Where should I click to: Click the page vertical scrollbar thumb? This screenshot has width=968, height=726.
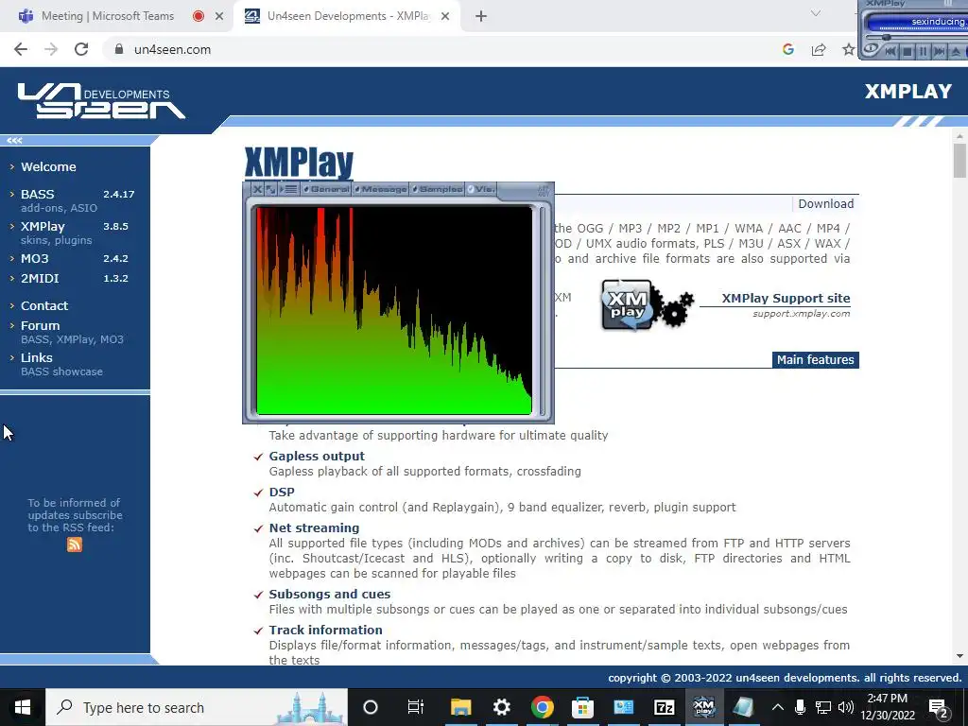[x=959, y=161]
